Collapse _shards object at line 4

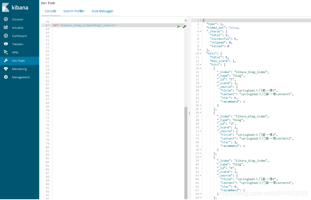pos(200,31)
